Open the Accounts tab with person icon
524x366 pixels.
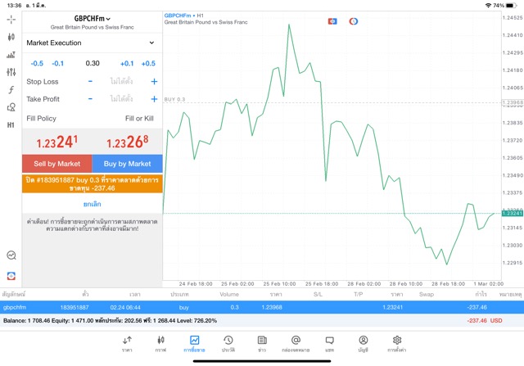click(x=364, y=344)
